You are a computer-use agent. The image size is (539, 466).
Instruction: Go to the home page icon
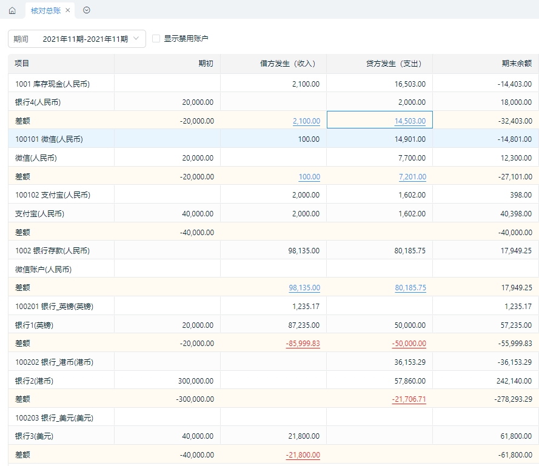point(12,11)
